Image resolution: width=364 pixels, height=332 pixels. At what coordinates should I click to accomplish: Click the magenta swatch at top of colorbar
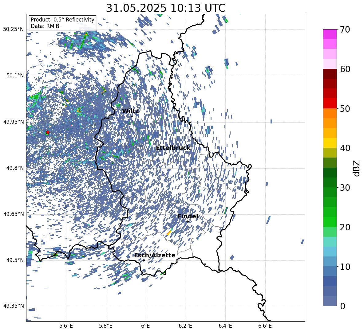point(330,34)
